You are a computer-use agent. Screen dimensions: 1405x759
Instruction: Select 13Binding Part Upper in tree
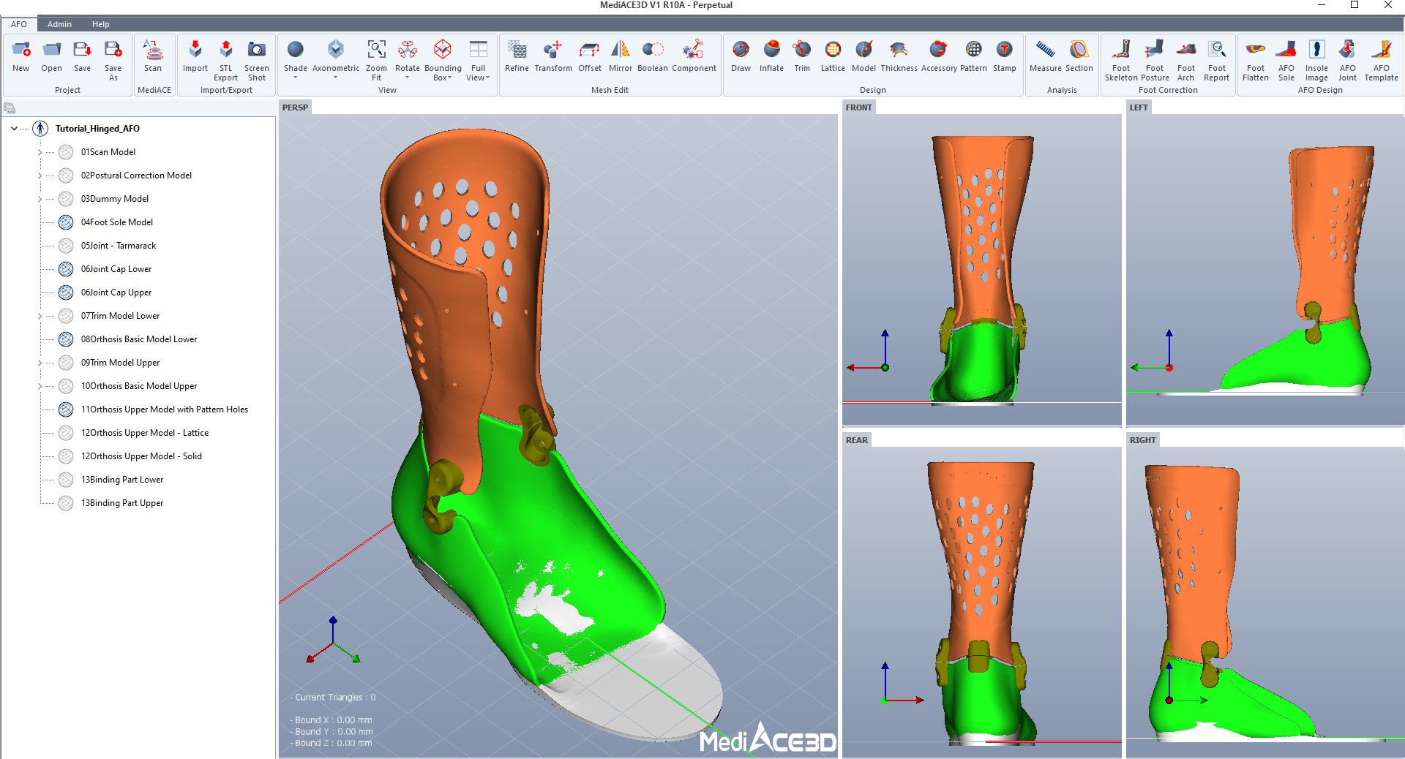[x=122, y=503]
